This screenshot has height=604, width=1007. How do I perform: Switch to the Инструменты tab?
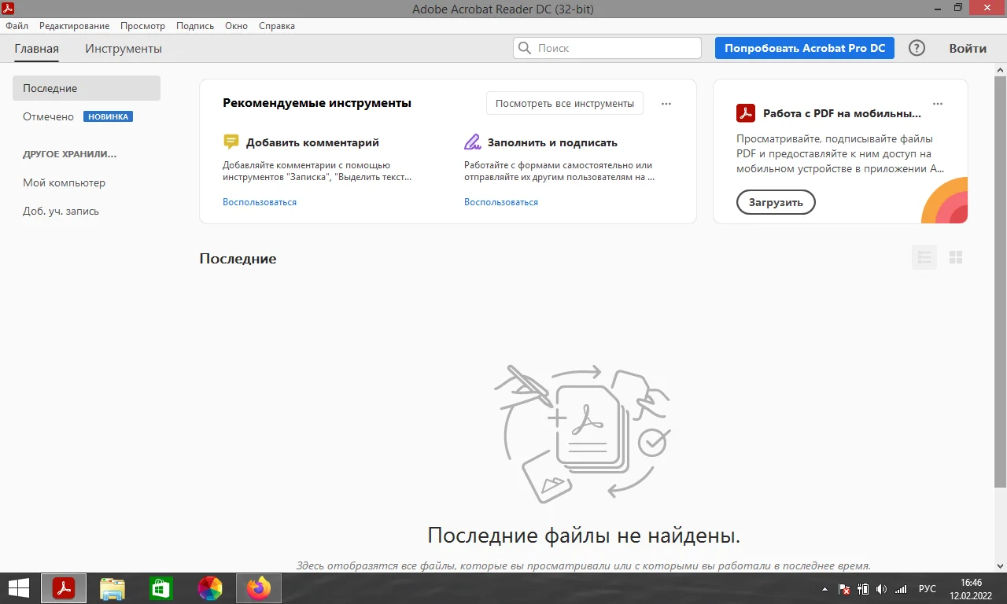(x=123, y=48)
